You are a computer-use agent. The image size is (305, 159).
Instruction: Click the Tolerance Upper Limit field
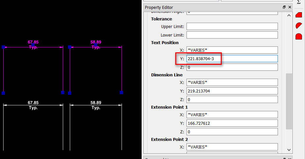232,26
